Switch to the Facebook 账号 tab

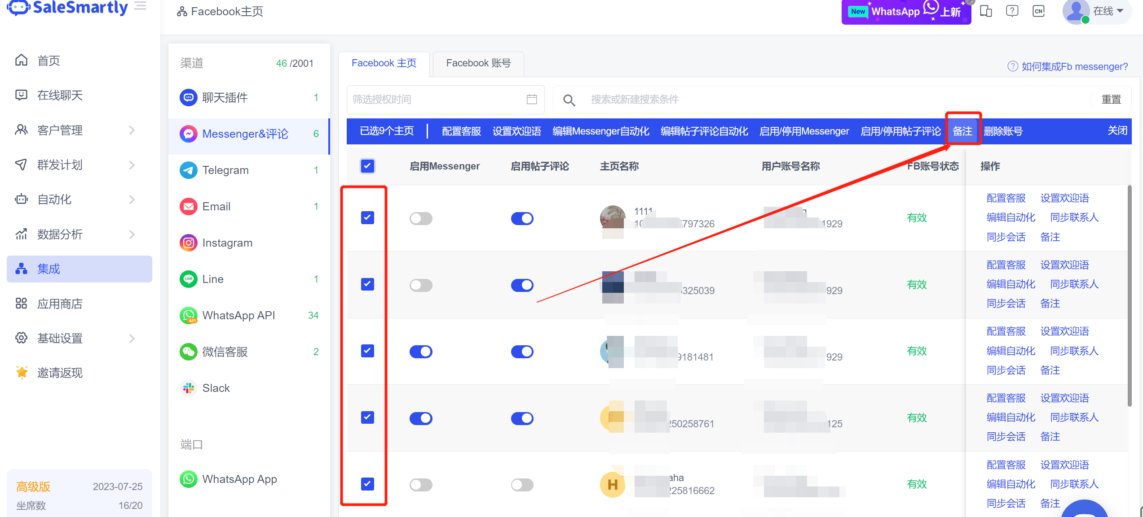point(478,63)
